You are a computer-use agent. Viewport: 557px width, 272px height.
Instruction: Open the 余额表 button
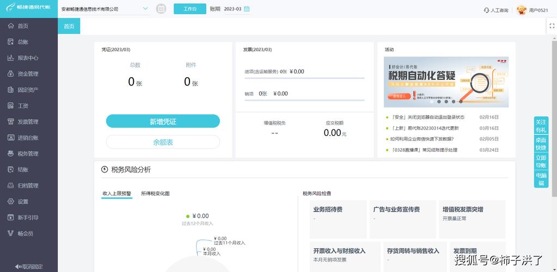(163, 142)
